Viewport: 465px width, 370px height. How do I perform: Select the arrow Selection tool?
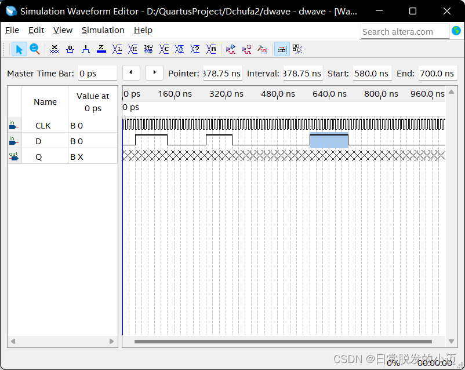click(19, 49)
